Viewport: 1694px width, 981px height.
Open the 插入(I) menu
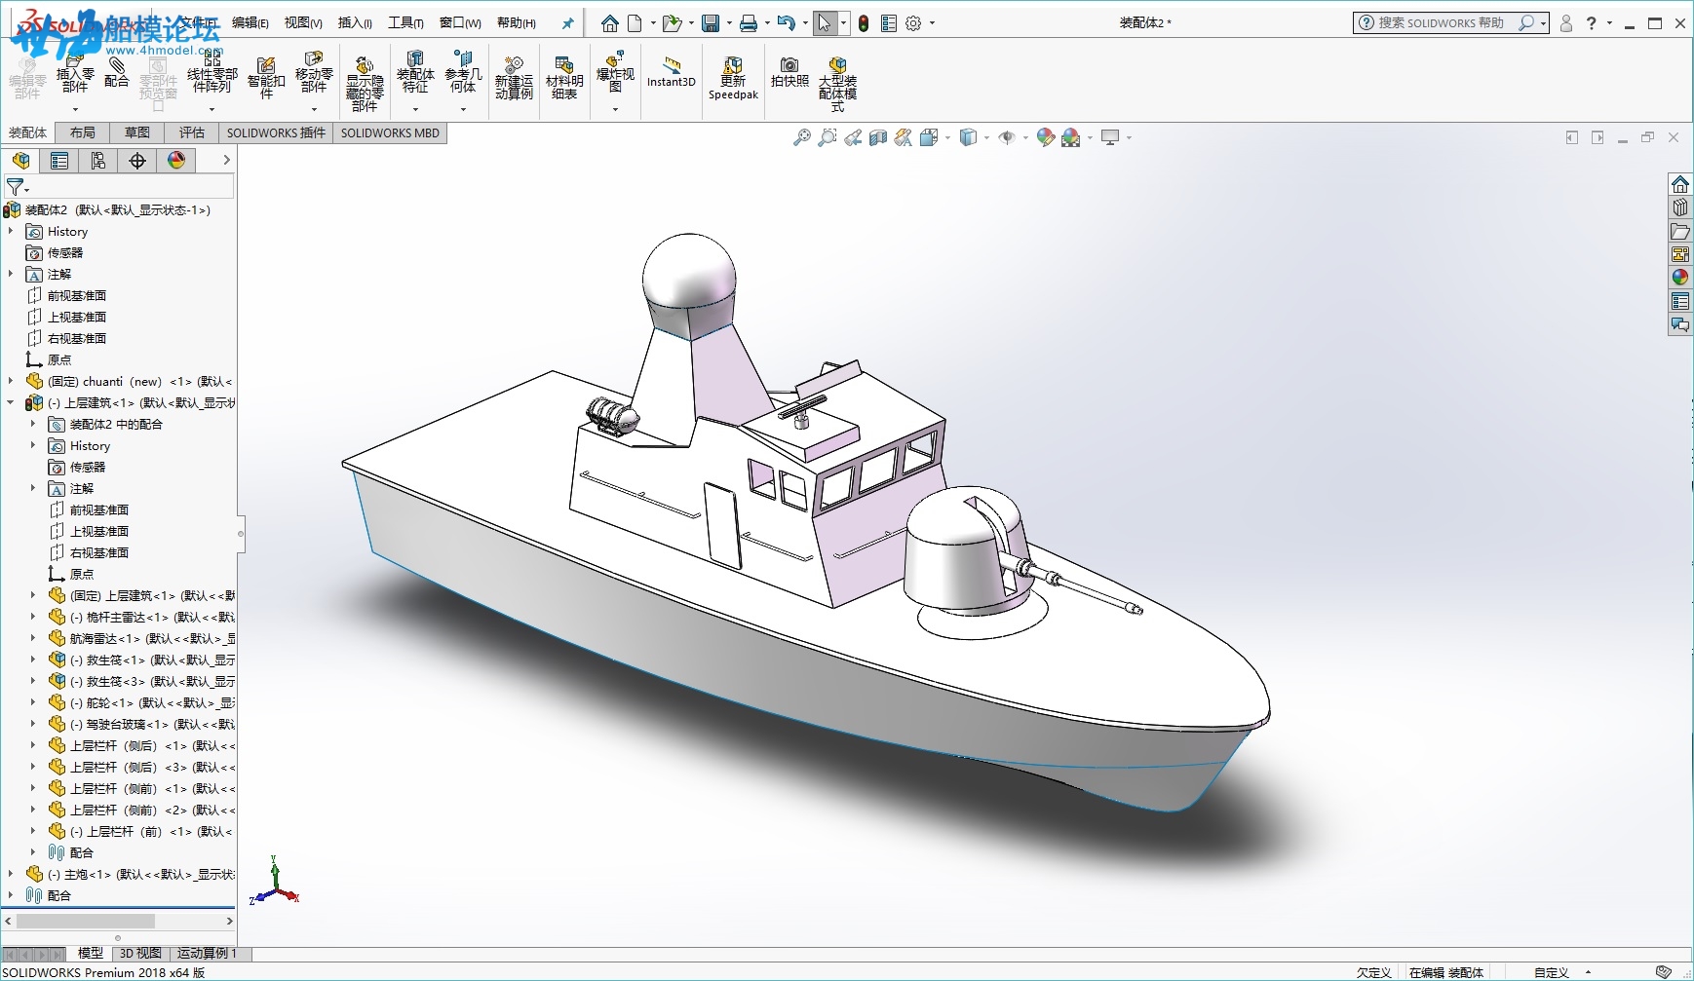355,23
